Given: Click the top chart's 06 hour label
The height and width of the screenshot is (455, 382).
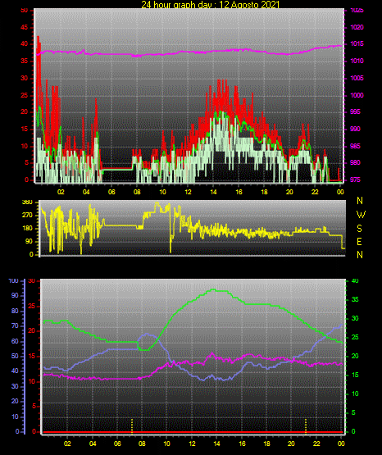Looking at the screenshot, I should point(111,192).
